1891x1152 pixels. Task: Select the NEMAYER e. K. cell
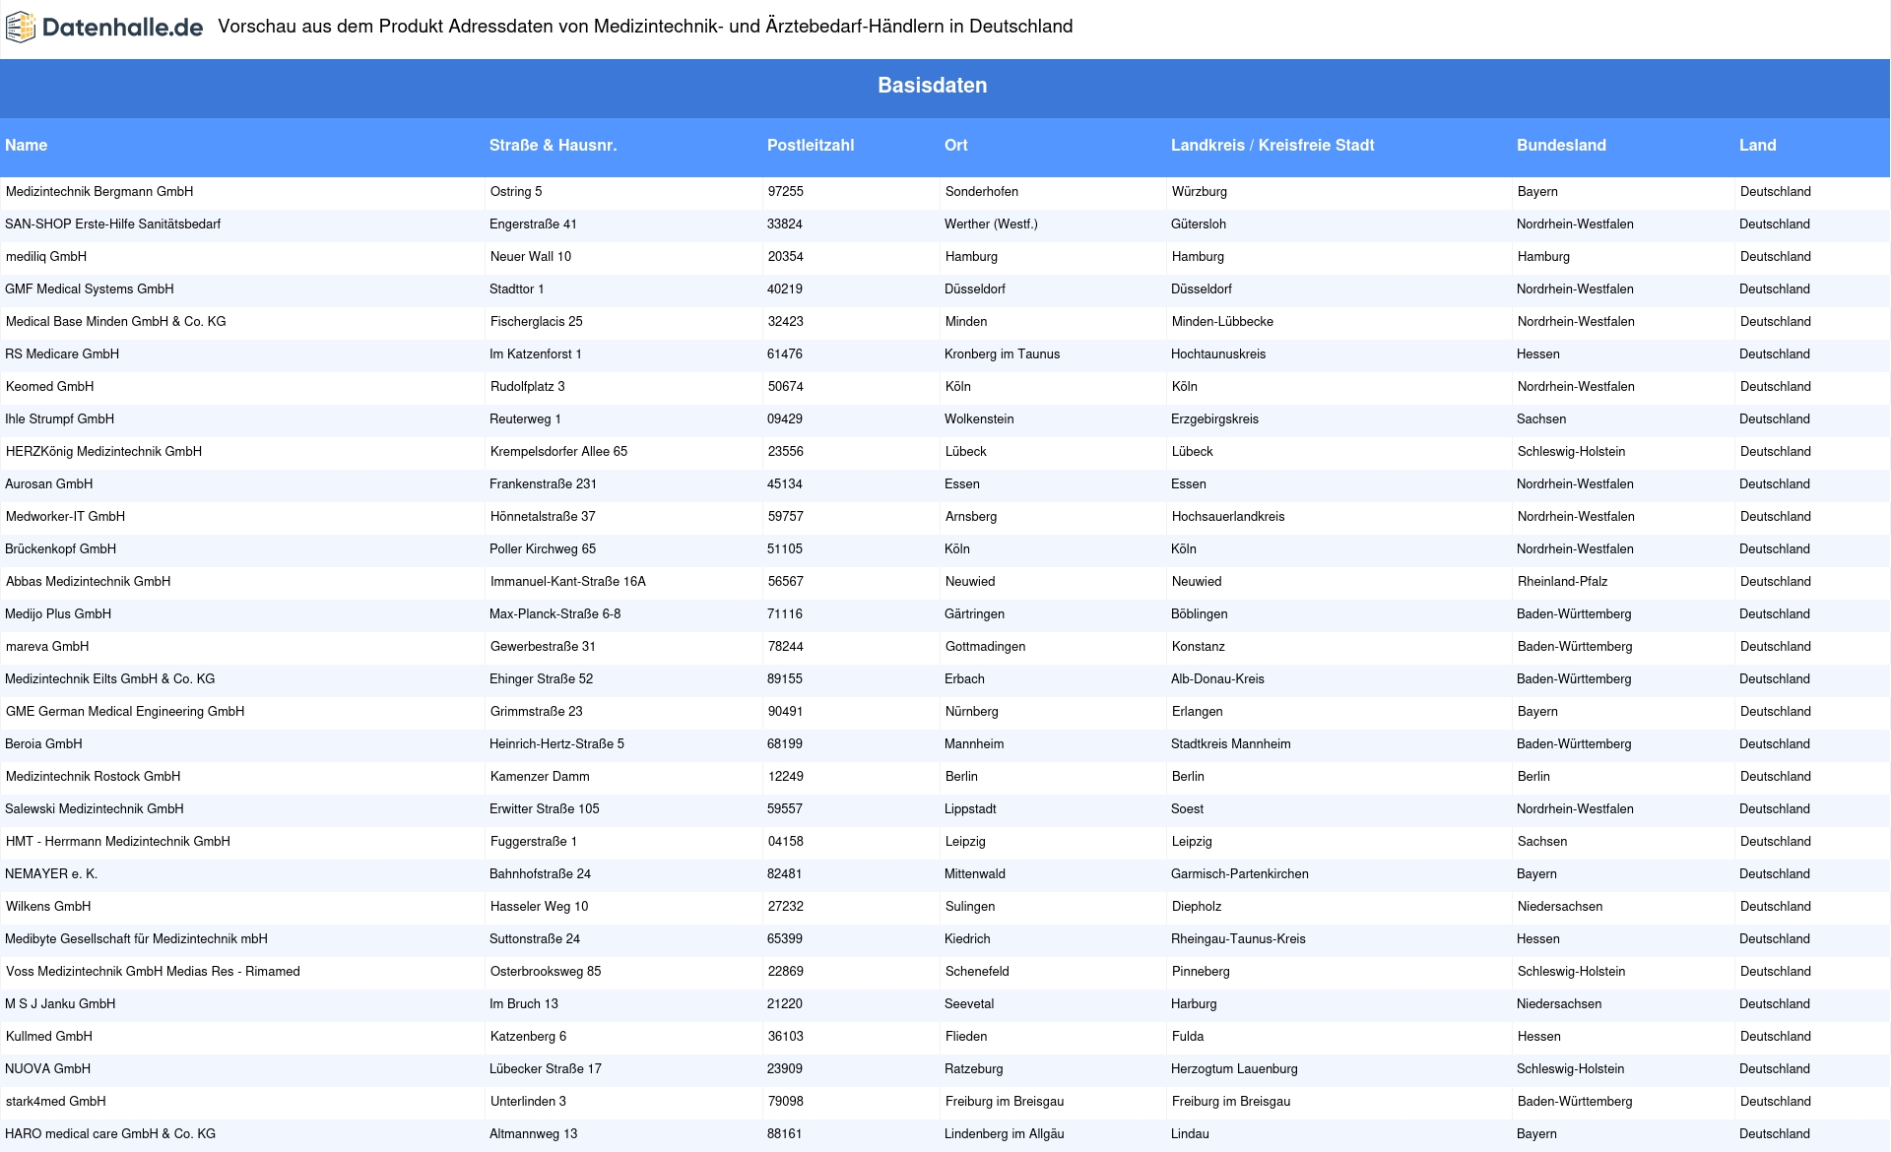click(51, 874)
